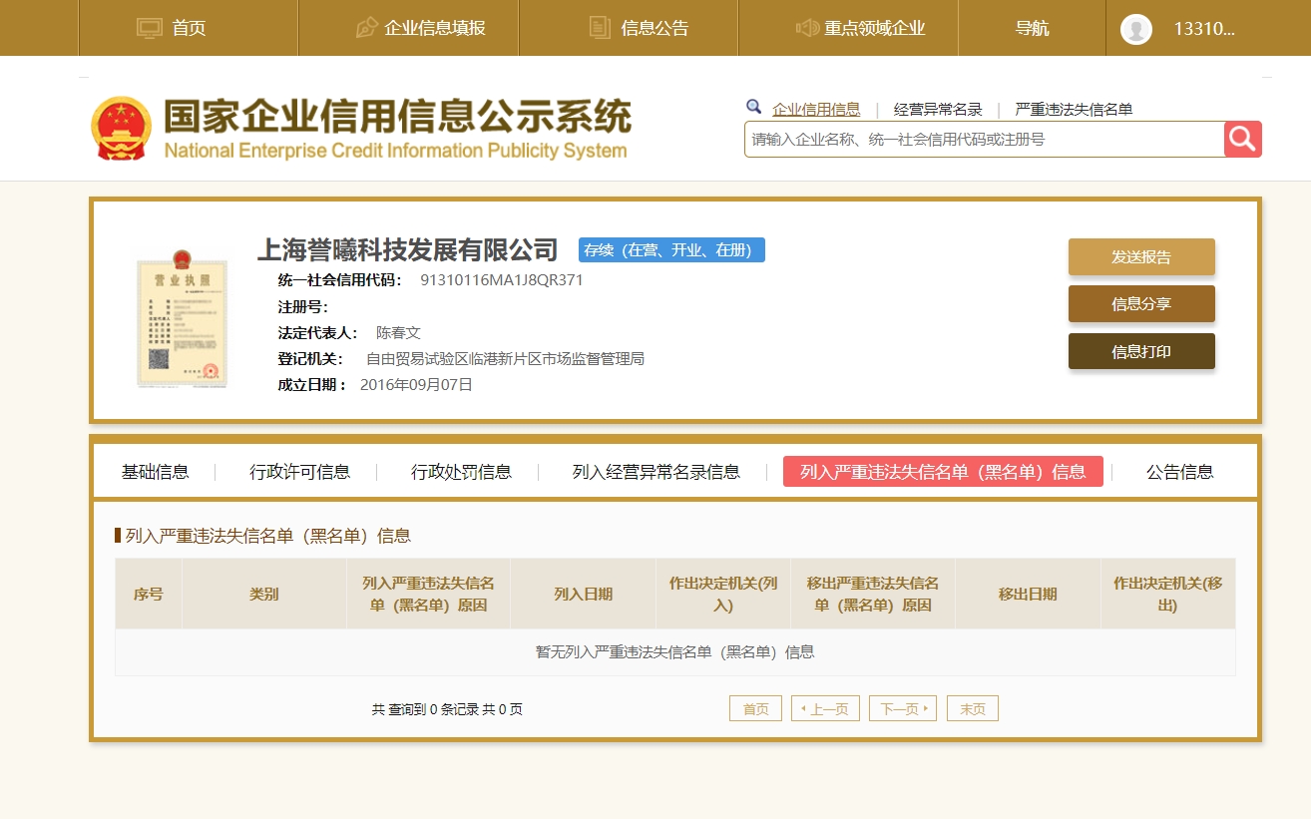
Task: Select 经营异常名录 search type
Action: (x=938, y=110)
